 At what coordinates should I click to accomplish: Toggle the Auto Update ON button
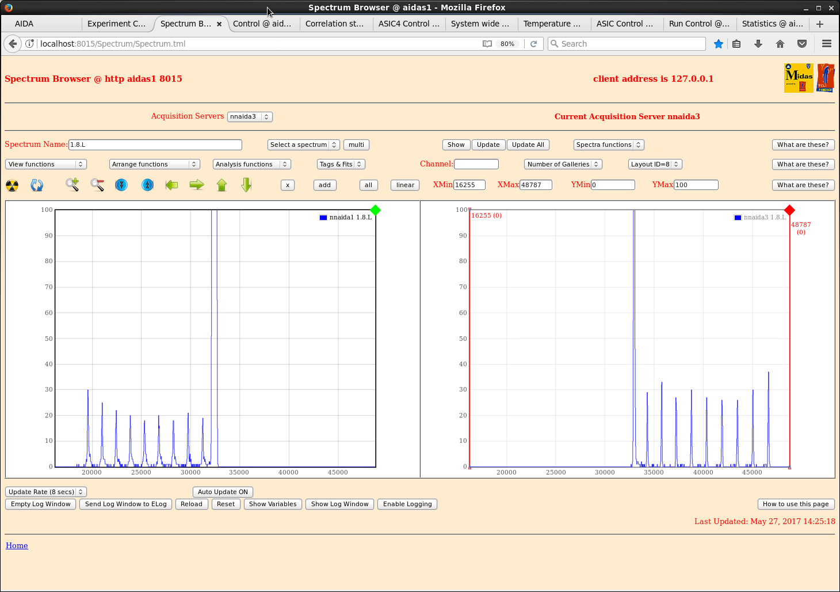pyautogui.click(x=223, y=492)
